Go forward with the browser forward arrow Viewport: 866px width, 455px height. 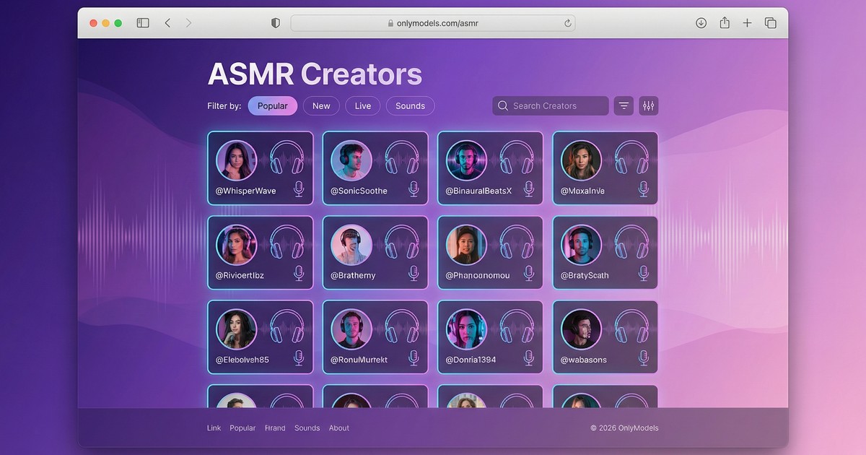pos(188,23)
